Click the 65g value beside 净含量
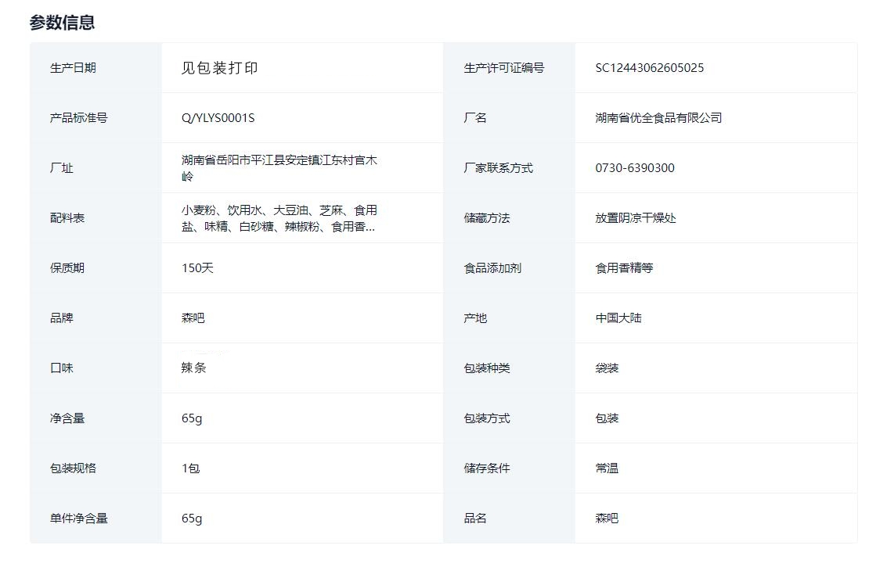The width and height of the screenshot is (887, 567). pyautogui.click(x=192, y=418)
